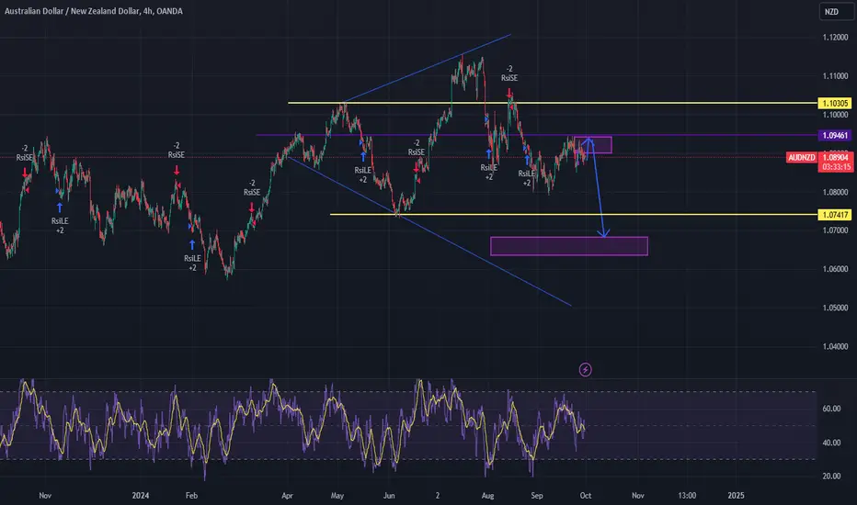This screenshot has height=505, width=857.
Task: Select the large purple target rectangle below 1.07000
Action: tap(569, 246)
